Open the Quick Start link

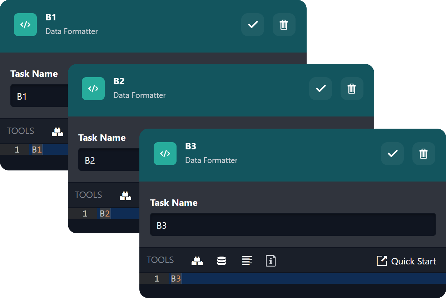[x=406, y=261]
